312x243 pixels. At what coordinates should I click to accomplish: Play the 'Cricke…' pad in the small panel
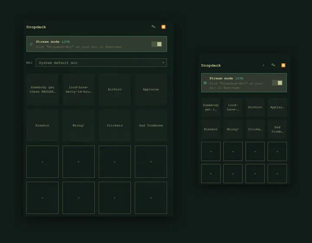click(x=255, y=129)
